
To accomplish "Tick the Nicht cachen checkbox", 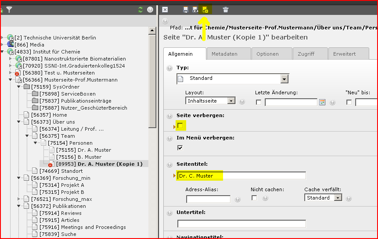I will point(254,198).
